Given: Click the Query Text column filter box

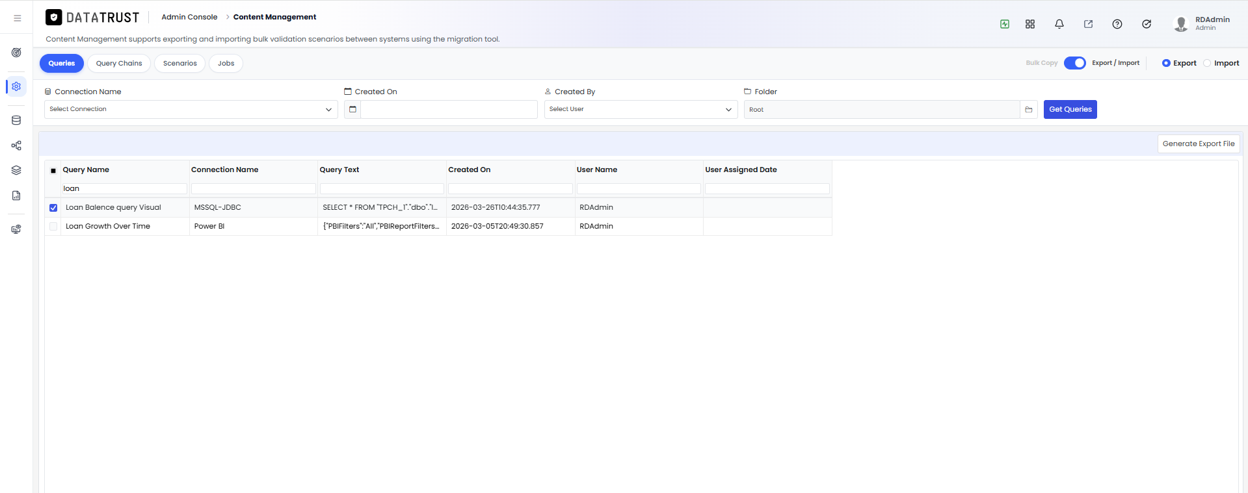Looking at the screenshot, I should 382,188.
